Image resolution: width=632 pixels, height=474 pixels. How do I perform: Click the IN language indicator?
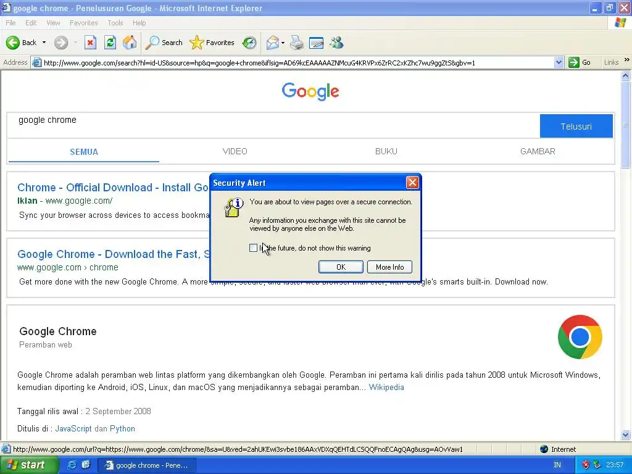click(557, 465)
